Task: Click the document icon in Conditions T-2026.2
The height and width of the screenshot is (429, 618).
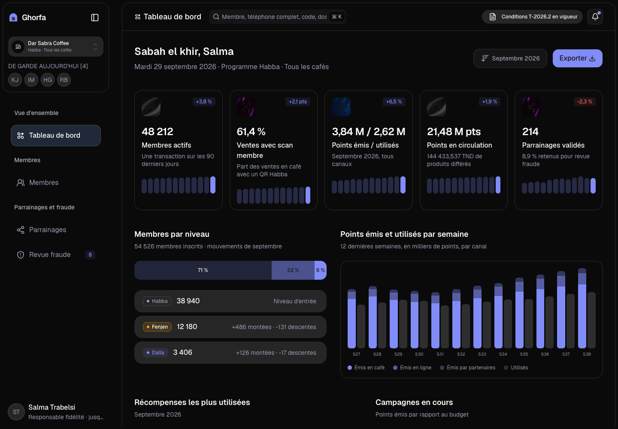Action: [x=493, y=17]
